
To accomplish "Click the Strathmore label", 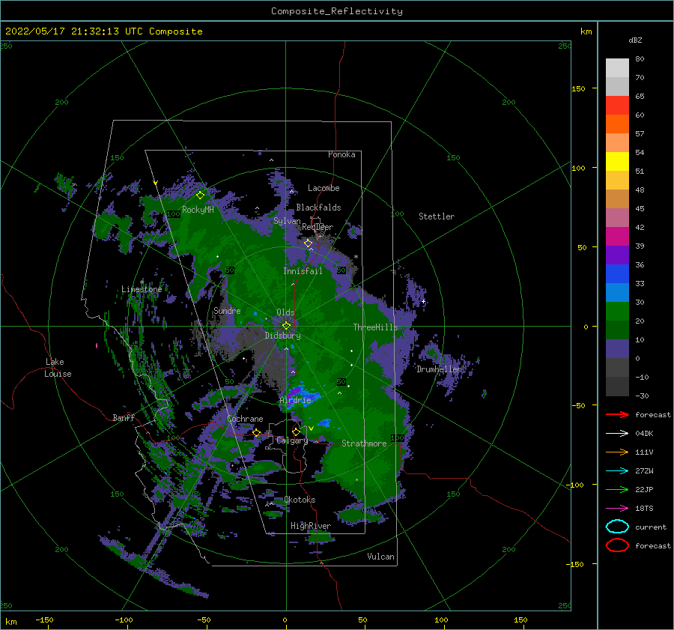I will [x=364, y=443].
